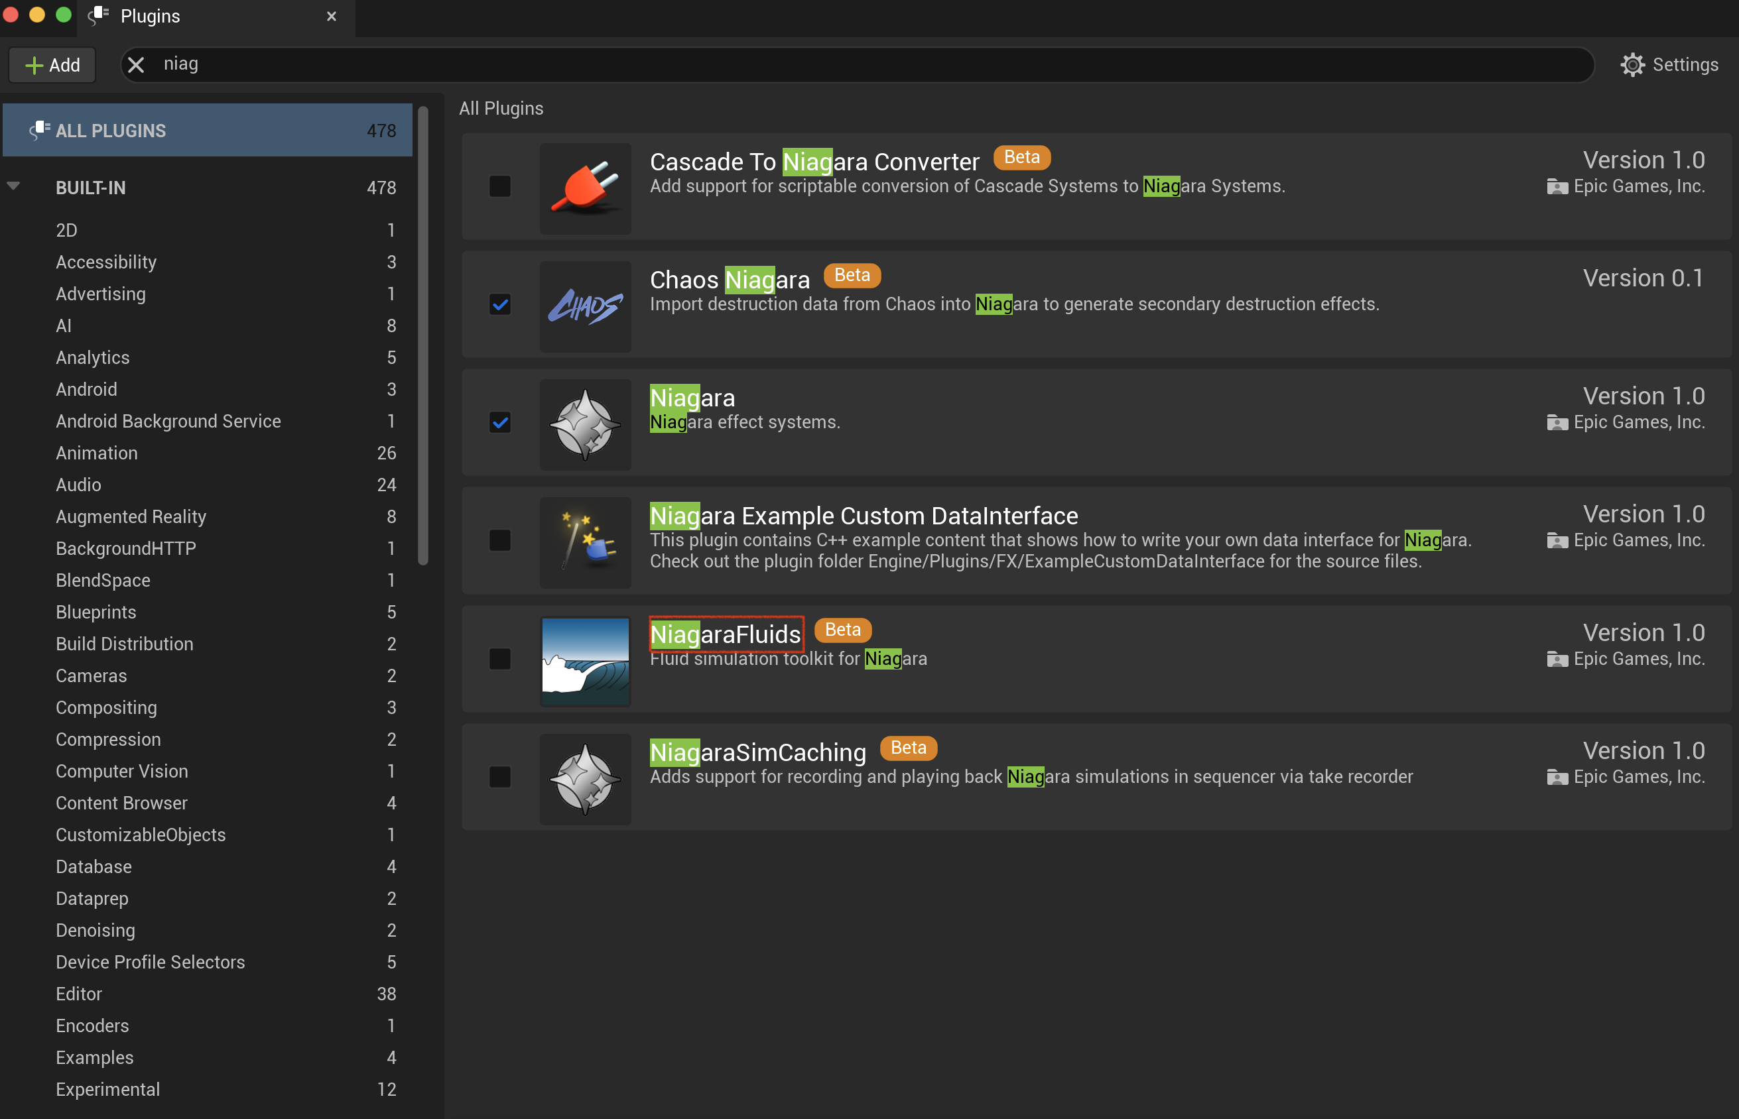Viewport: 1739px width, 1119px height.
Task: Enable the NiagaraSimCaching plugin checkbox
Action: pos(499,777)
